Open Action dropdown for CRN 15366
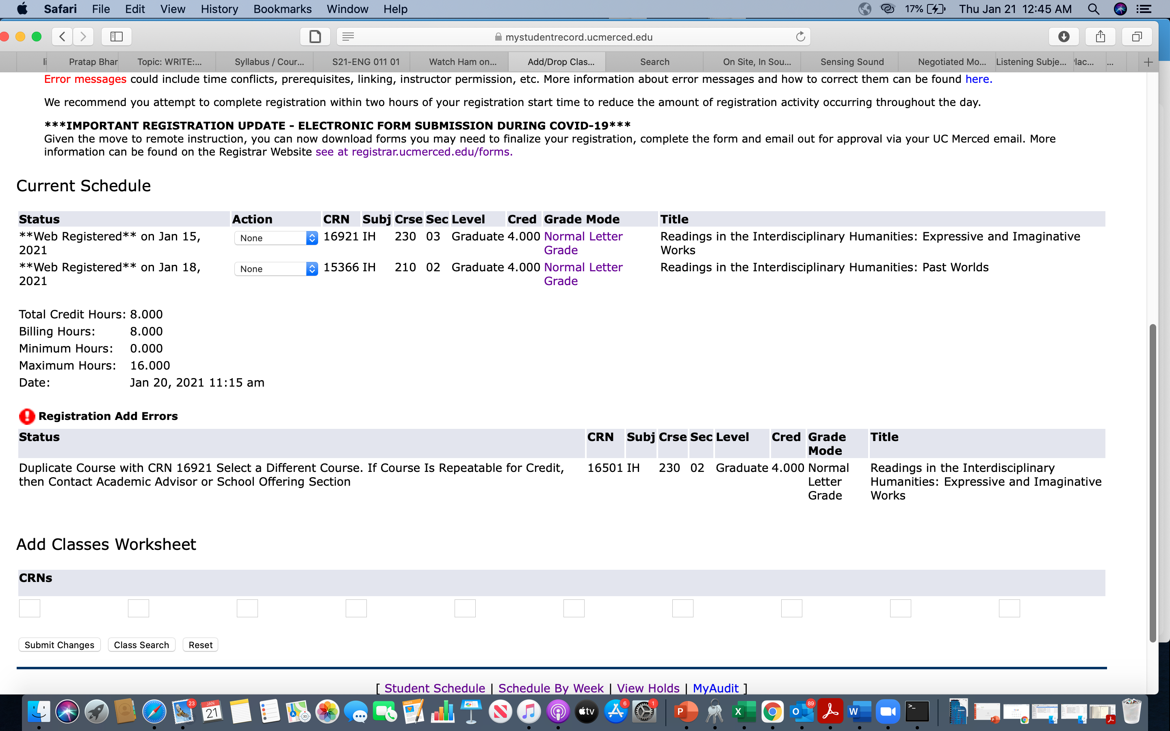 [276, 269]
